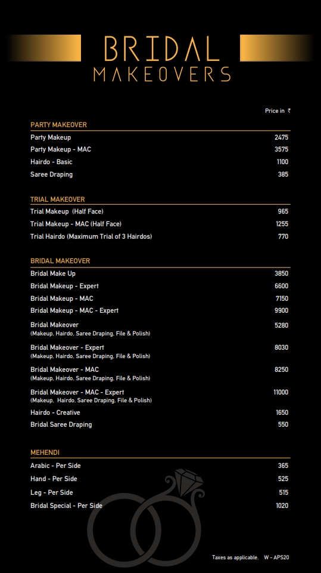The image size is (321, 573).
Task: Click Trial Hairdo maximum 3 hairdos entry
Action: 91,236
